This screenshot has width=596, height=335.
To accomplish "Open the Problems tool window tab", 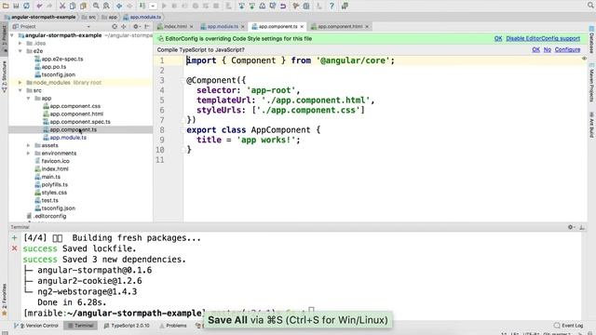I will [x=173, y=326].
